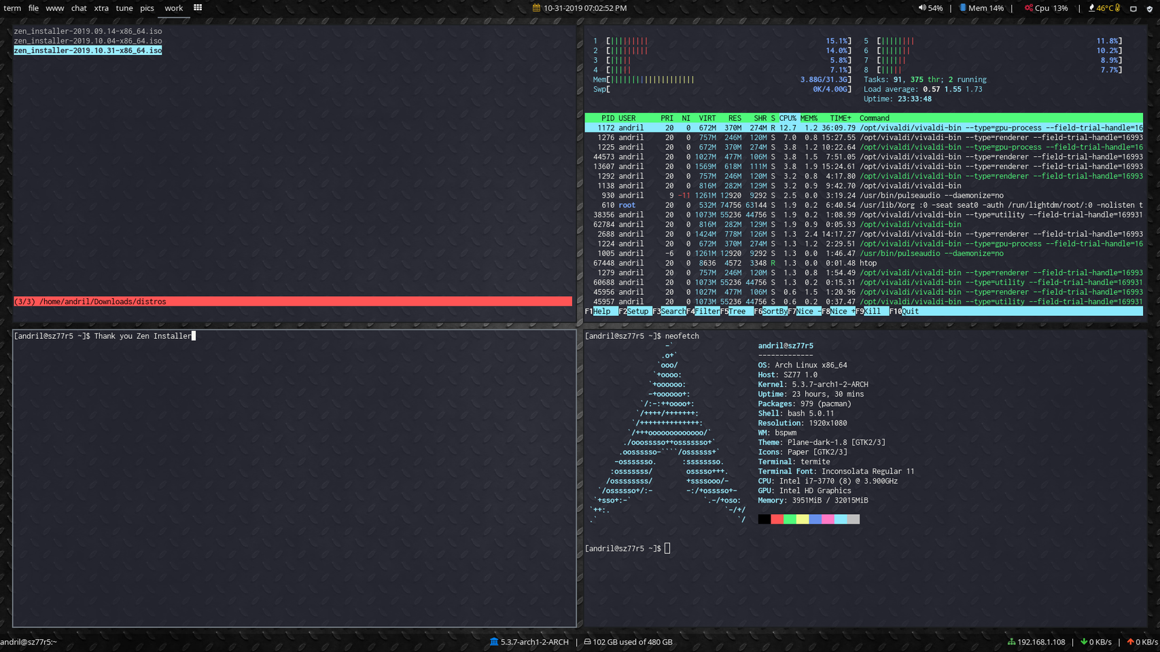Click the network IP address icon
Viewport: 1160px width, 652px height.
point(1011,642)
